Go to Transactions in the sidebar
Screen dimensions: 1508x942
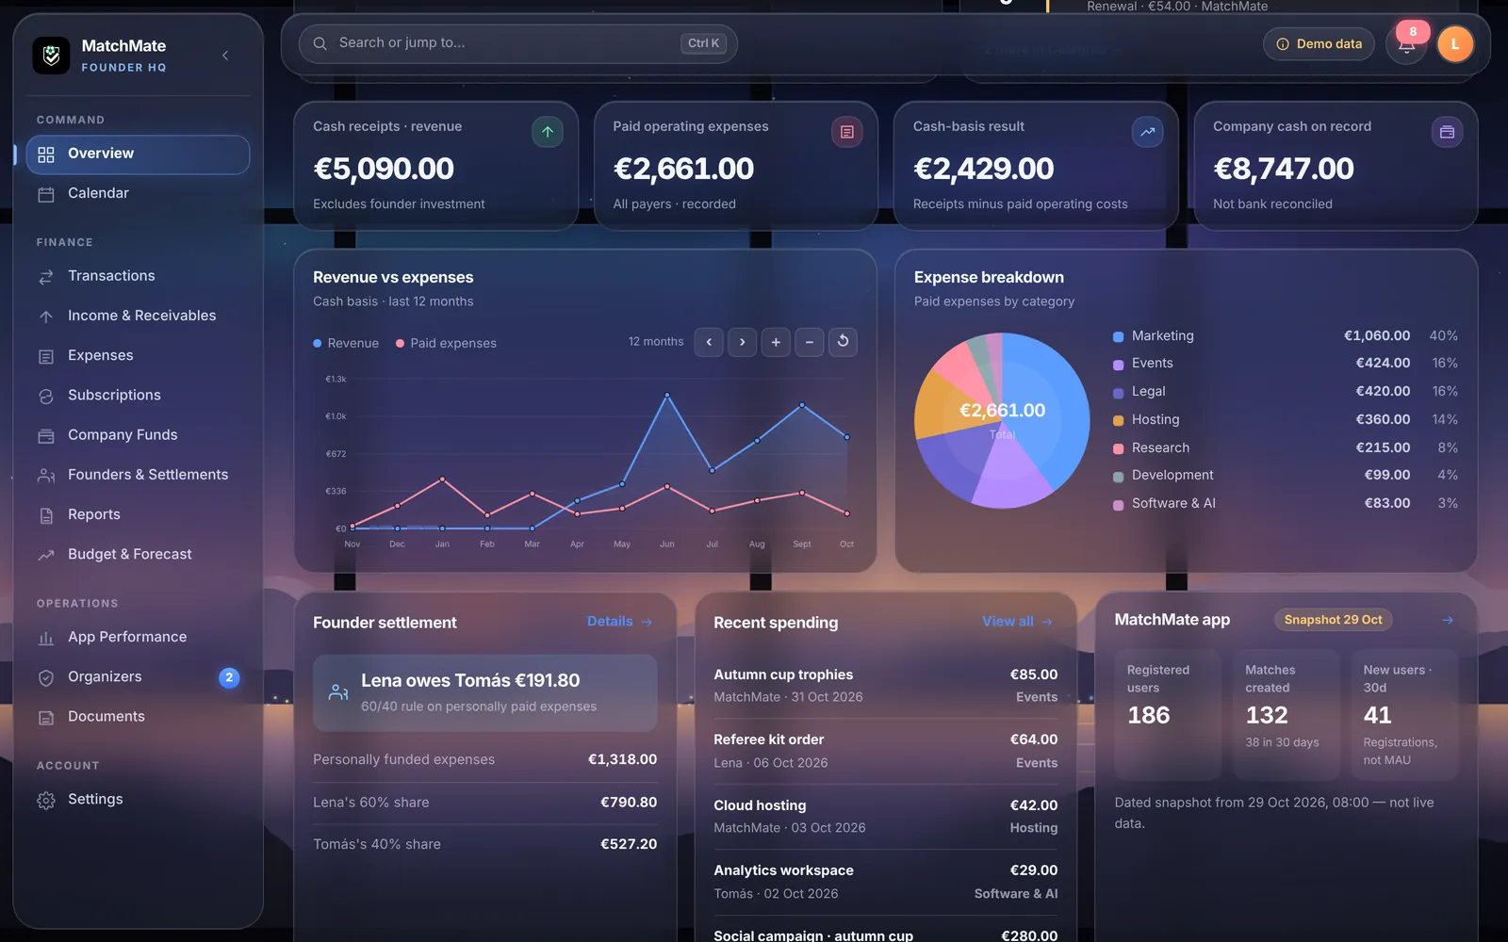(x=138, y=276)
